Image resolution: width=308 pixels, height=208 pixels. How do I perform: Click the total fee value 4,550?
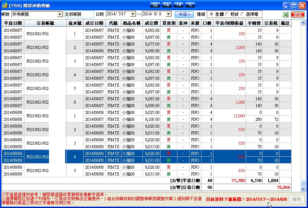tap(256, 181)
